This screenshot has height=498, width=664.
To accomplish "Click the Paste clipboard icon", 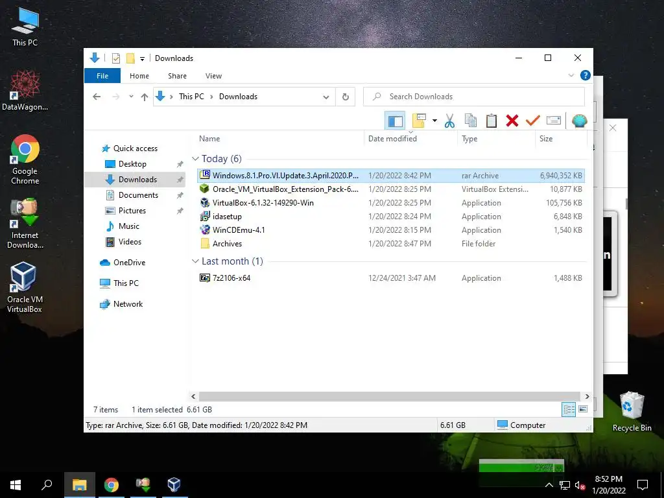I will pyautogui.click(x=492, y=121).
